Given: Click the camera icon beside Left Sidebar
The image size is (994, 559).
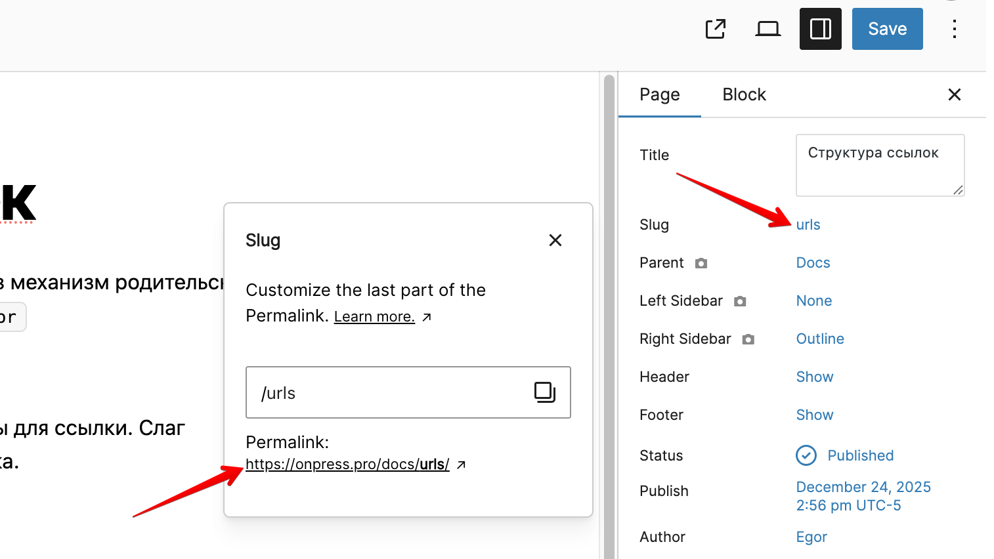Looking at the screenshot, I should [740, 301].
